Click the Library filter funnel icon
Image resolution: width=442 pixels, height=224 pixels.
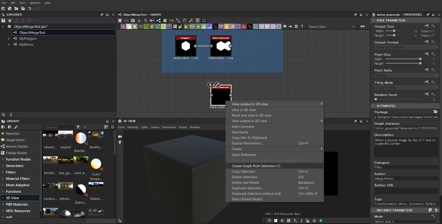(78, 127)
